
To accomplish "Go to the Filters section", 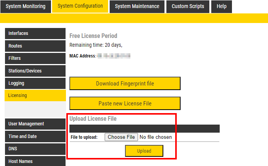I will click(35, 58).
